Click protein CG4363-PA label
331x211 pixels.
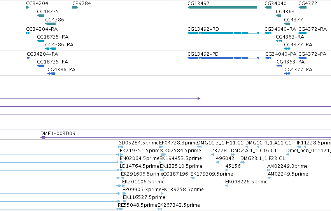(x=291, y=62)
